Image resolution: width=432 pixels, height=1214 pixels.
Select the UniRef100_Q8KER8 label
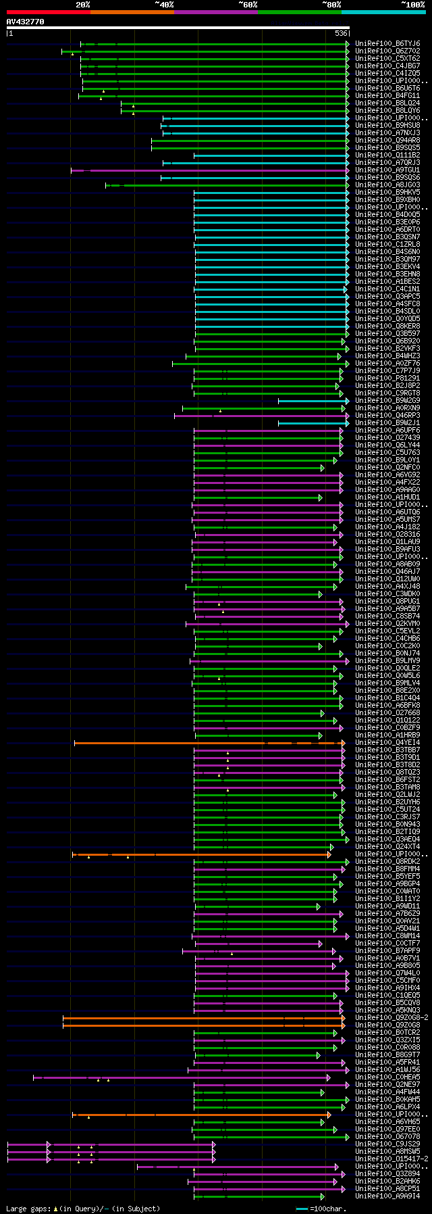pos(387,326)
